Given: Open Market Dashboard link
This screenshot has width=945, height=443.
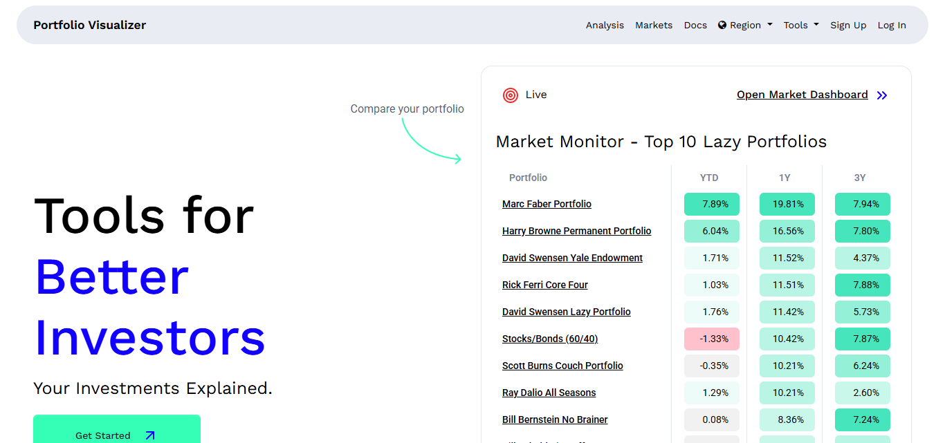Looking at the screenshot, I should tap(802, 95).
